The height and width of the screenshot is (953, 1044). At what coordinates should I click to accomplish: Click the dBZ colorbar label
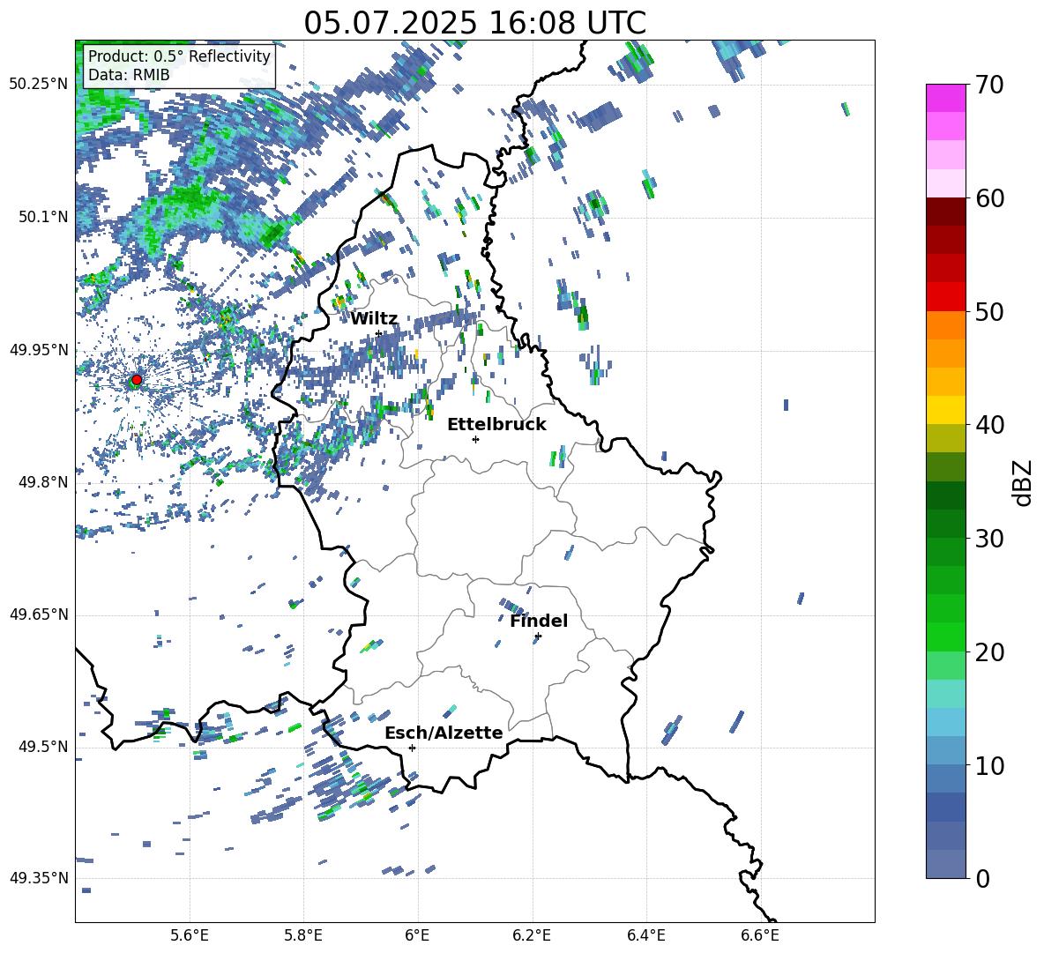[x=1024, y=482]
